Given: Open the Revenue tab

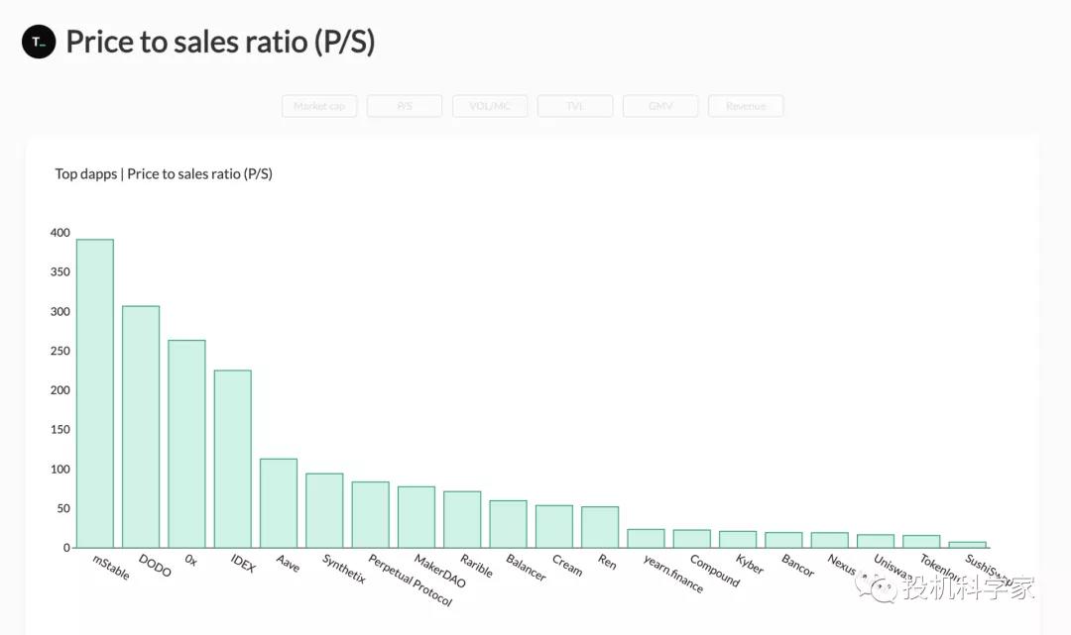Looking at the screenshot, I should (x=746, y=106).
